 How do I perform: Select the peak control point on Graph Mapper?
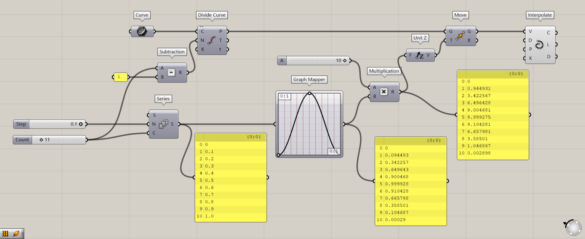tap(310, 93)
